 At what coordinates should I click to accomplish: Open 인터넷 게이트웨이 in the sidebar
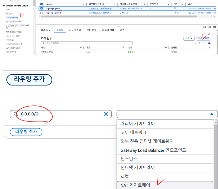14,21
